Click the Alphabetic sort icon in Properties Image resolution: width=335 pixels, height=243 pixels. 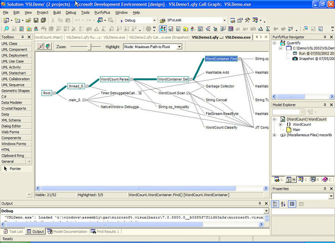tap(283, 204)
